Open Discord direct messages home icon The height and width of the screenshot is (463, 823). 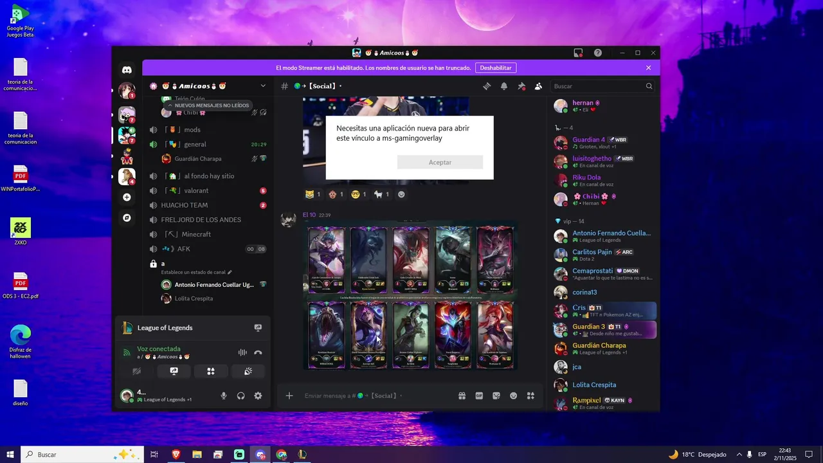click(x=127, y=69)
